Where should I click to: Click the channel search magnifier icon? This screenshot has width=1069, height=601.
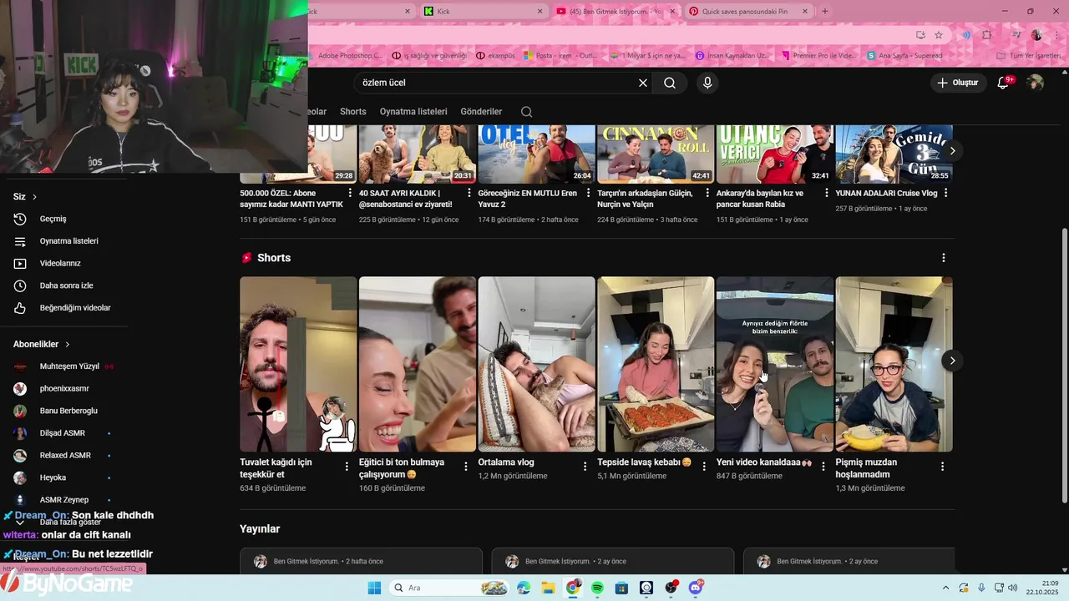pyautogui.click(x=526, y=112)
